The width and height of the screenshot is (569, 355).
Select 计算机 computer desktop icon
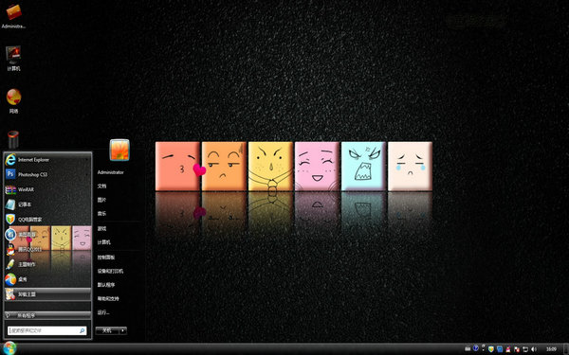[13, 58]
